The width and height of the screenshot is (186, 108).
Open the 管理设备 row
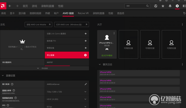coord(67,48)
